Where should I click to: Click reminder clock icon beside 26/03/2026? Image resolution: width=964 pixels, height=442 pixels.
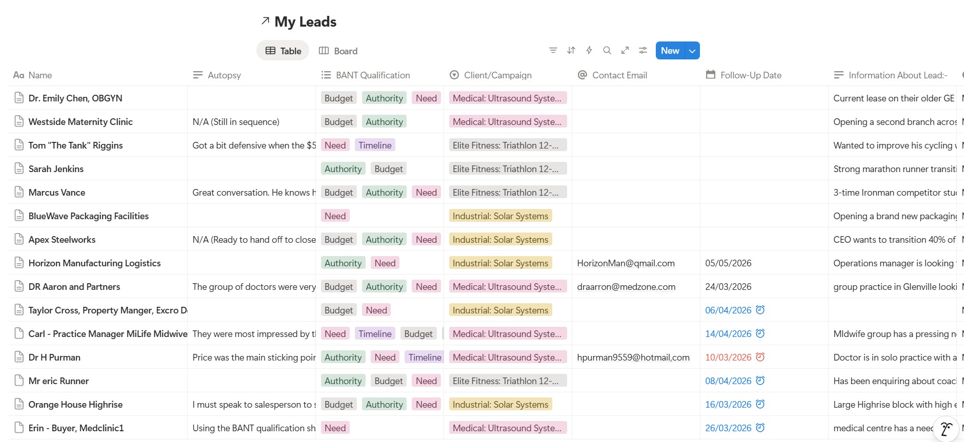click(x=760, y=428)
